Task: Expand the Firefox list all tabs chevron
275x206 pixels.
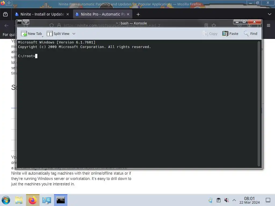Action: tap(270, 14)
